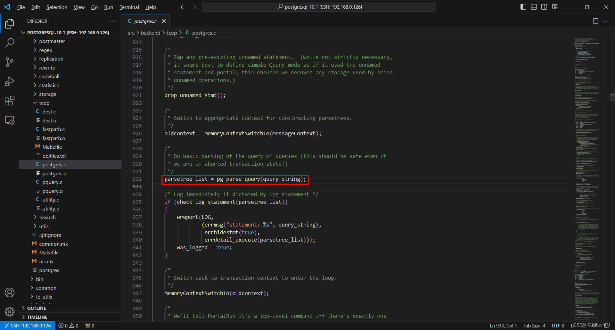Click the forwarded ports status item
The width and height of the screenshot is (615, 330).
(90, 326)
